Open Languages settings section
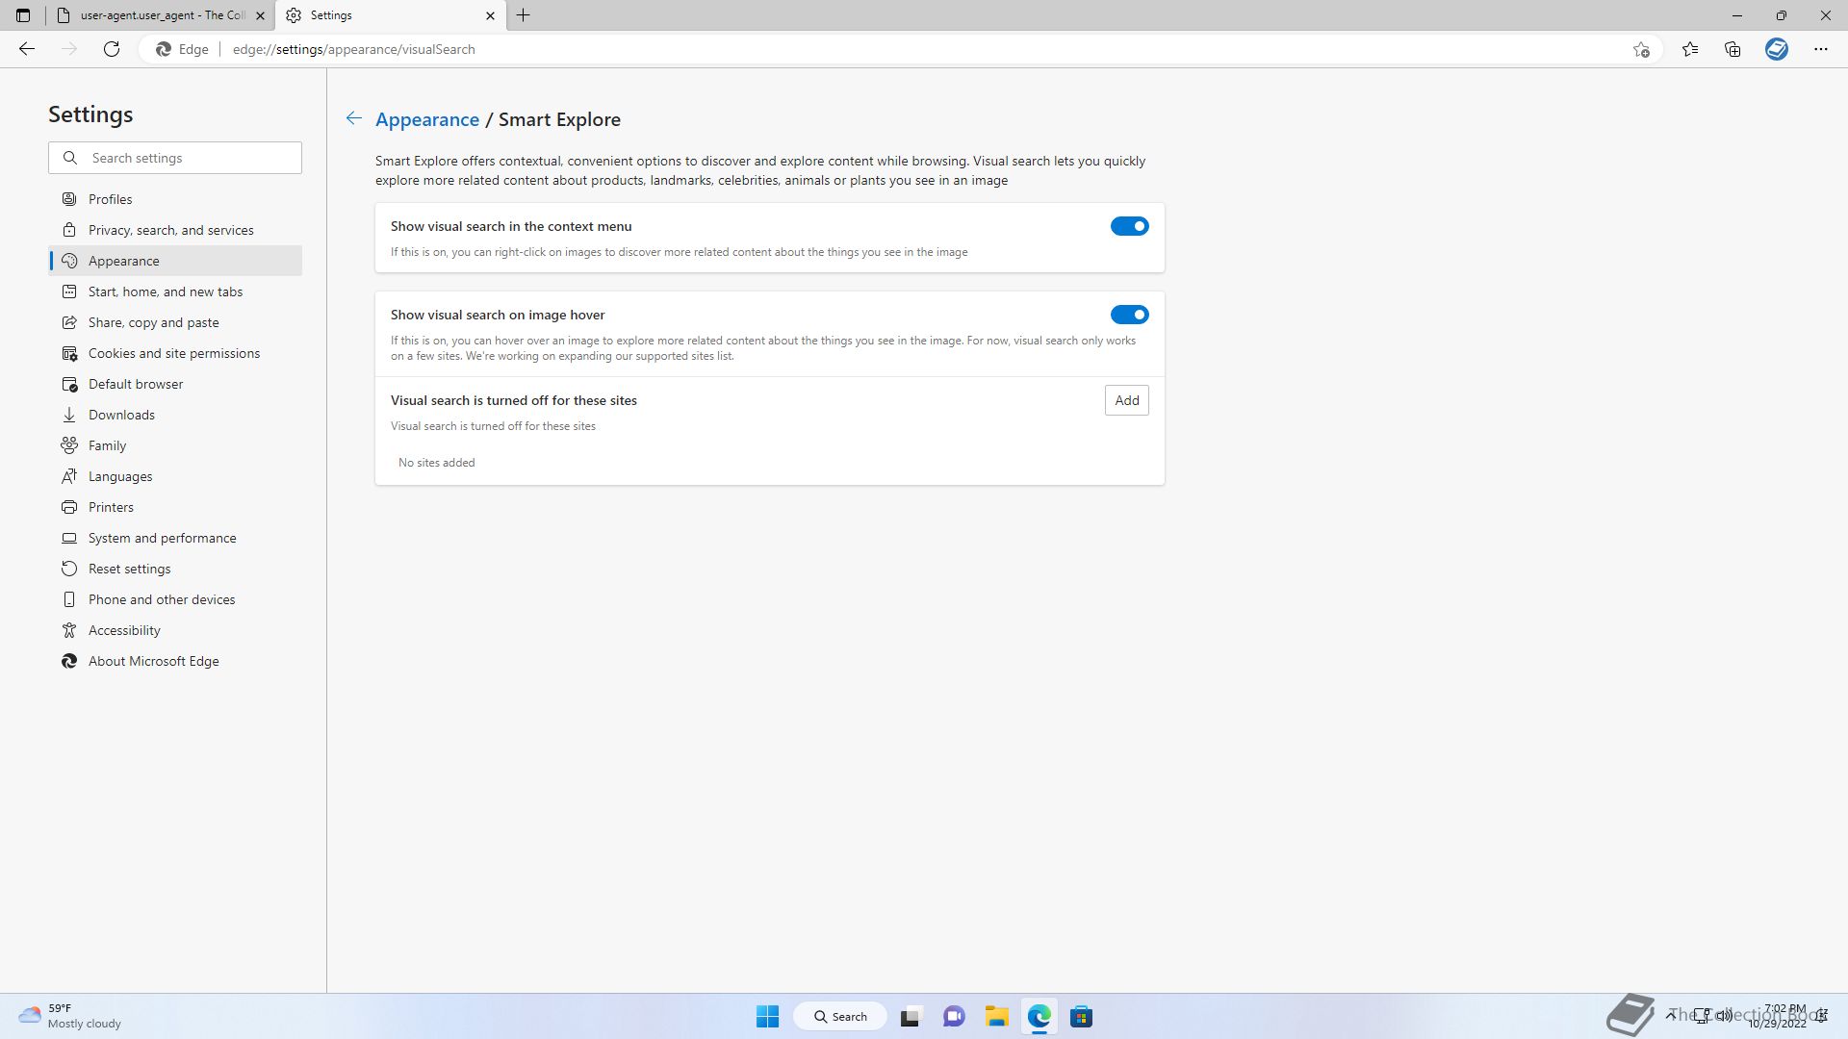 175,476
